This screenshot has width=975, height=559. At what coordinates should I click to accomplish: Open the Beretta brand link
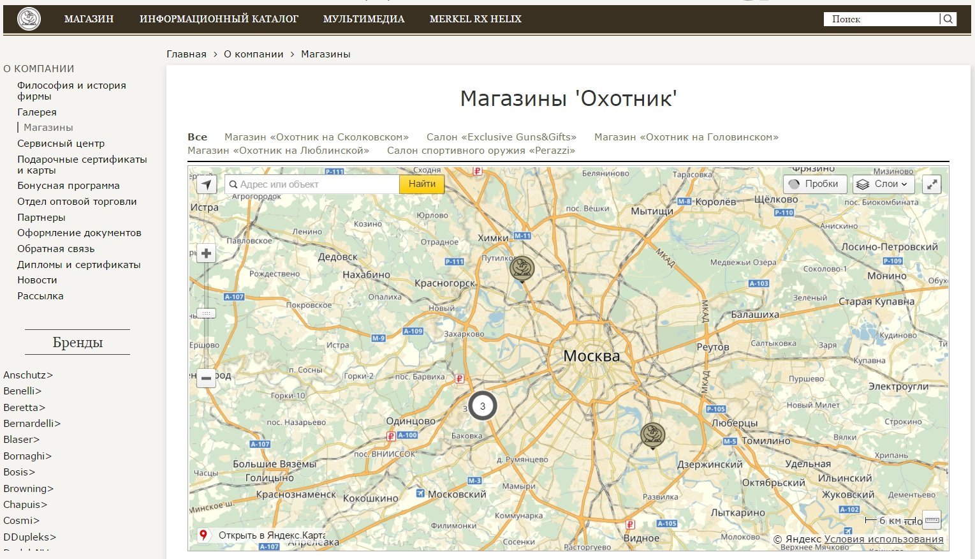point(24,407)
